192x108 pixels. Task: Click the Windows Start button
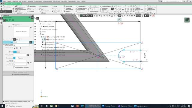[2, 106]
